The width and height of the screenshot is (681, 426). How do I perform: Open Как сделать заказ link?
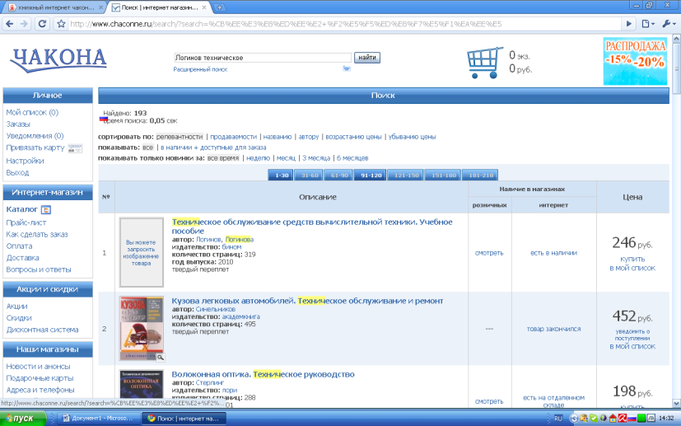click(x=37, y=234)
